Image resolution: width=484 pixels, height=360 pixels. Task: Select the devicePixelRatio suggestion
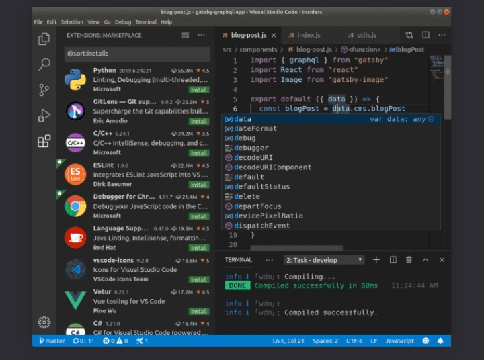pyautogui.click(x=331, y=216)
